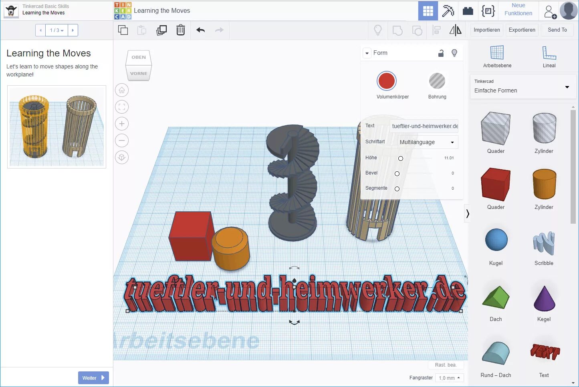Toggle shape visibility lightbulb in Form panel

tap(454, 53)
